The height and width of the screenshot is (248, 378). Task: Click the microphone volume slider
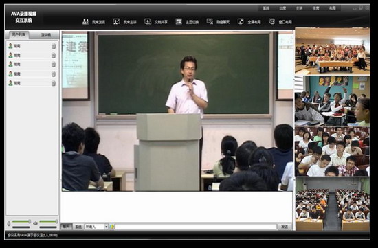(21, 221)
